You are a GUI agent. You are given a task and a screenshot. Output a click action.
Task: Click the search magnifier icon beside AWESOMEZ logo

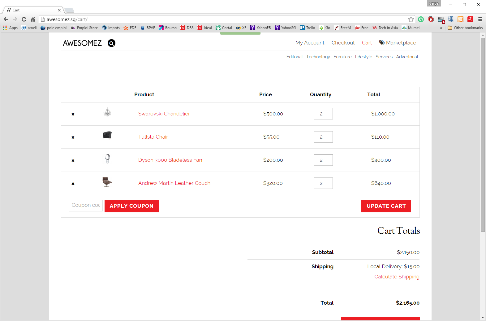tap(111, 43)
